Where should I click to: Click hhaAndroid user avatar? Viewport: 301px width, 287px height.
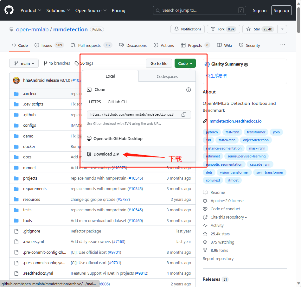pos(16,80)
